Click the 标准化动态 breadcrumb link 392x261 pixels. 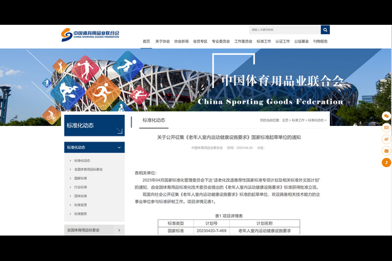(x=316, y=120)
